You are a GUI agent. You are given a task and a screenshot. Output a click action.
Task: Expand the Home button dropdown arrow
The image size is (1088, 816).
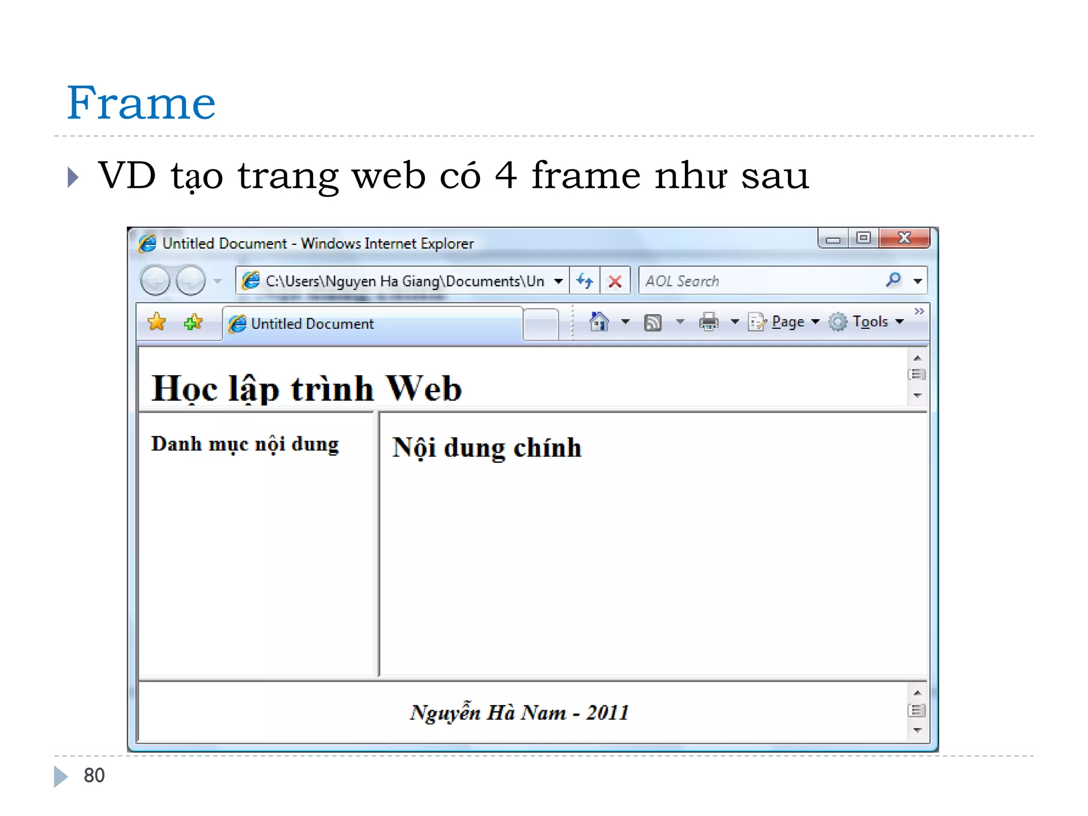tap(625, 321)
